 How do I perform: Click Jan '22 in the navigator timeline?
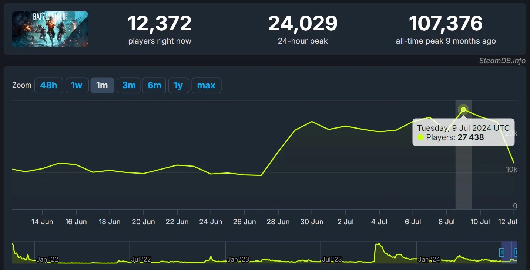coord(47,259)
